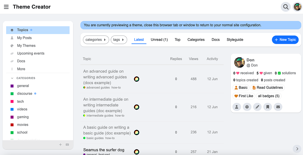
Task: Open keyboard shortcuts icon in sidebar footer
Action: click(67, 145)
